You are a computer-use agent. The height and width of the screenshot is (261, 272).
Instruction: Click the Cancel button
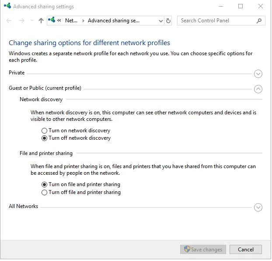pyautogui.click(x=246, y=250)
